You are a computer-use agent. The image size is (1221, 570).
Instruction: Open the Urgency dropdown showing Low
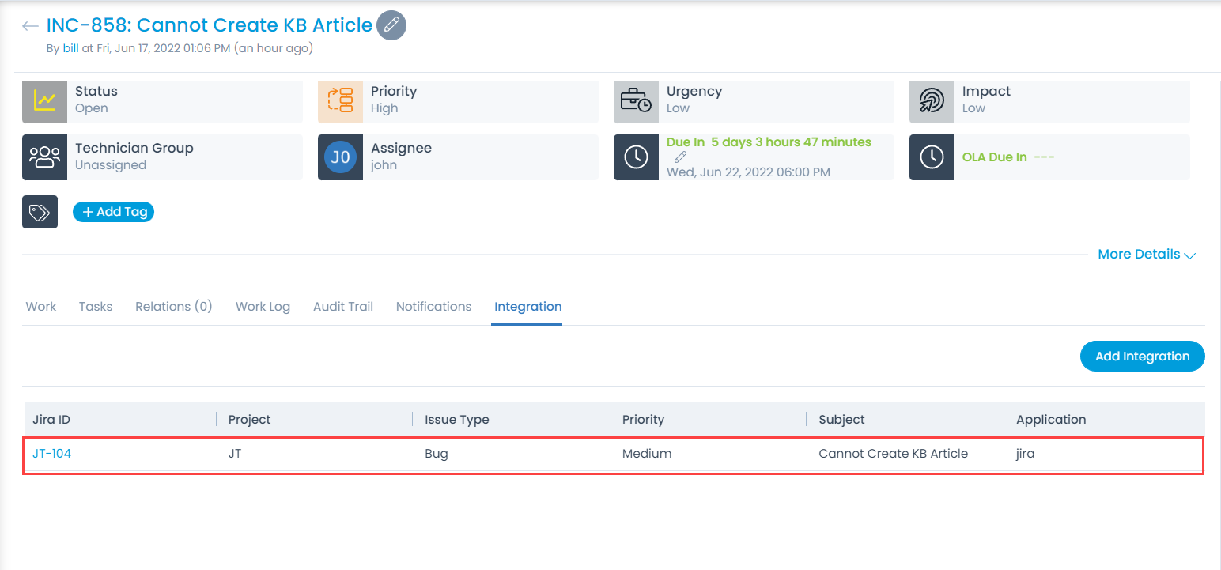pyautogui.click(x=678, y=108)
